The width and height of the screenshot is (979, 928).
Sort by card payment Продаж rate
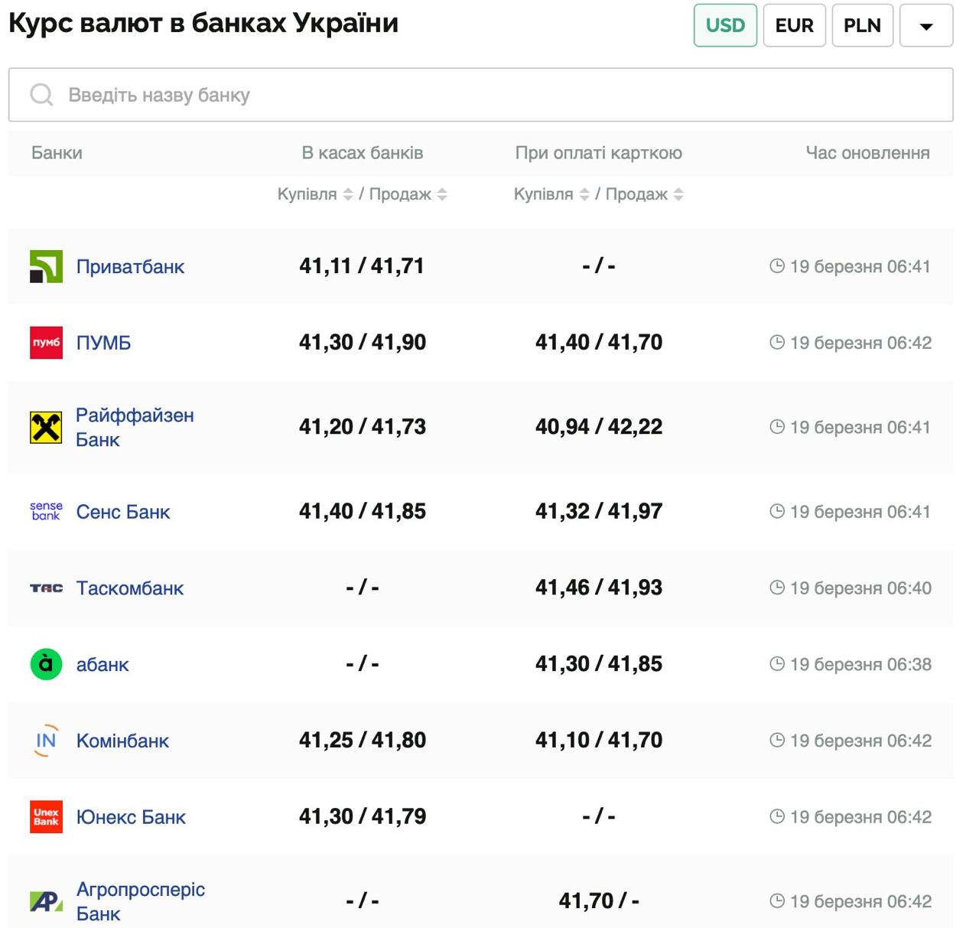click(x=678, y=194)
